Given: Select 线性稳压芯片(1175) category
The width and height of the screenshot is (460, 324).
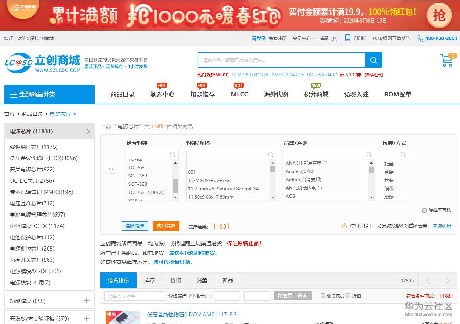Looking at the screenshot, I should (x=34, y=147).
